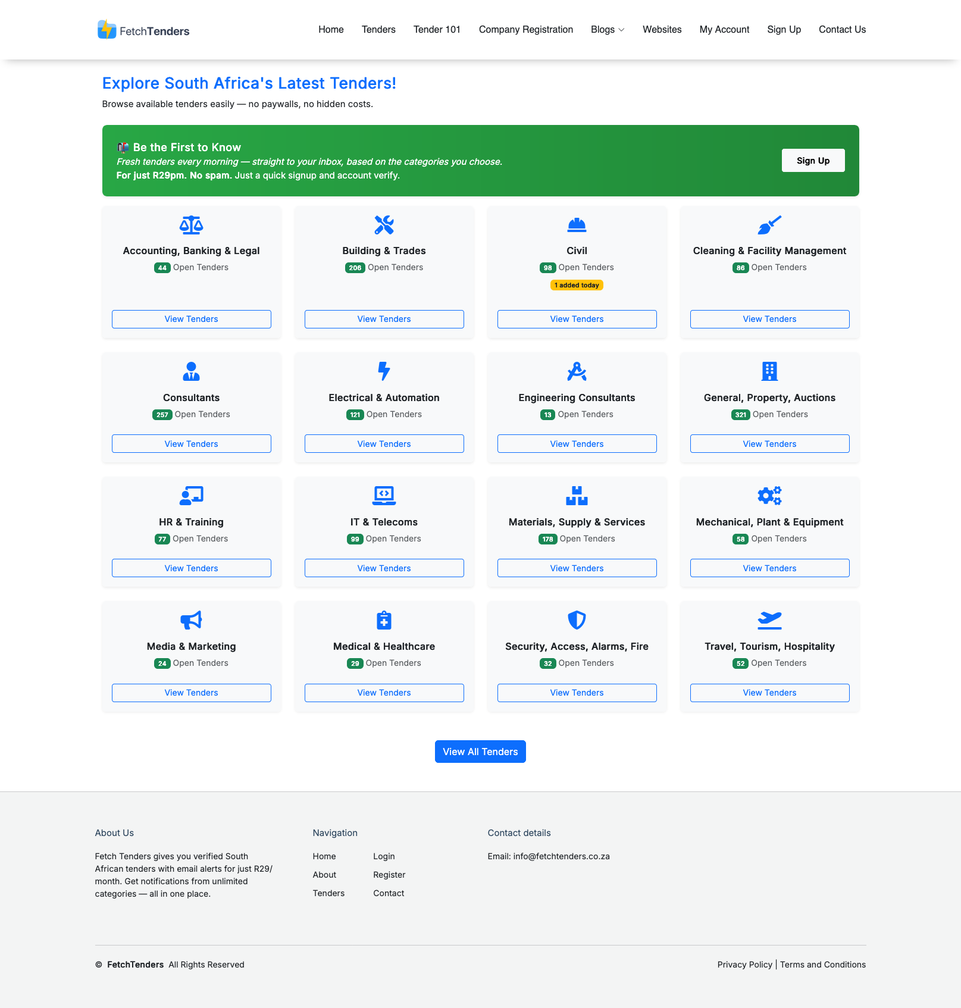The height and width of the screenshot is (1008, 961).
Task: Click the '1 added today' badge on Civil
Action: coord(576,285)
